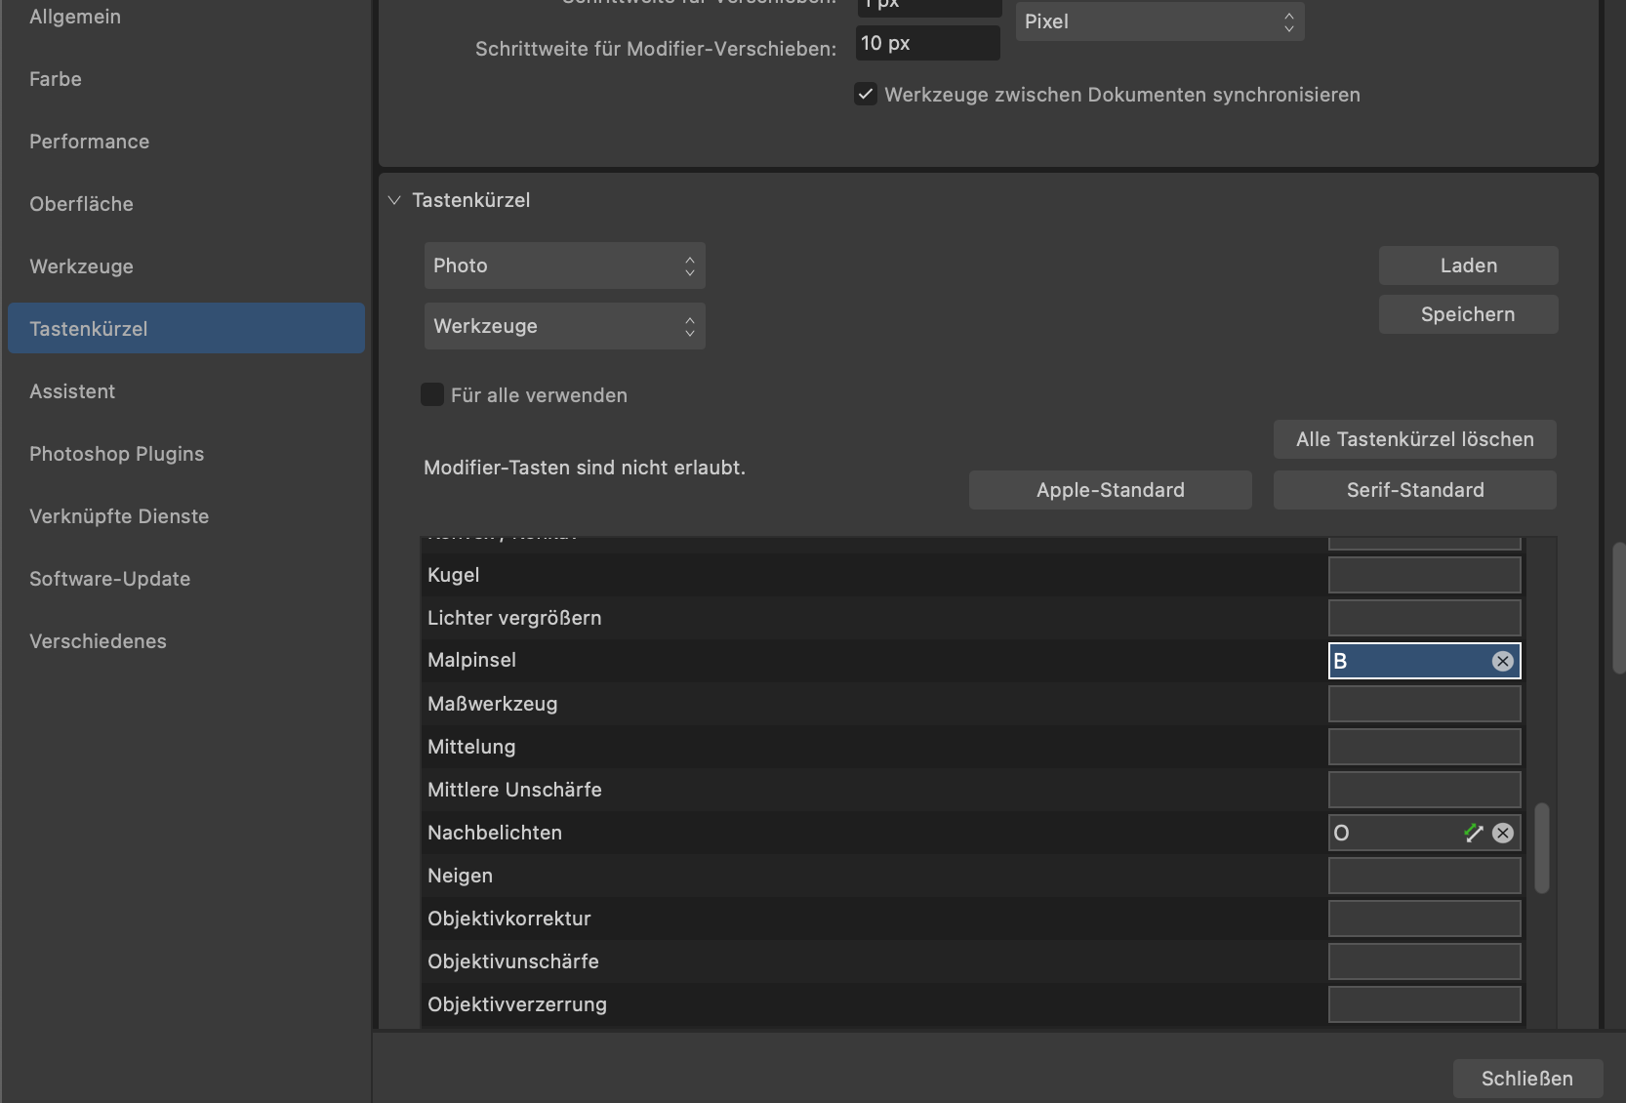Open the Werkzeuge category dropdown

point(564,326)
